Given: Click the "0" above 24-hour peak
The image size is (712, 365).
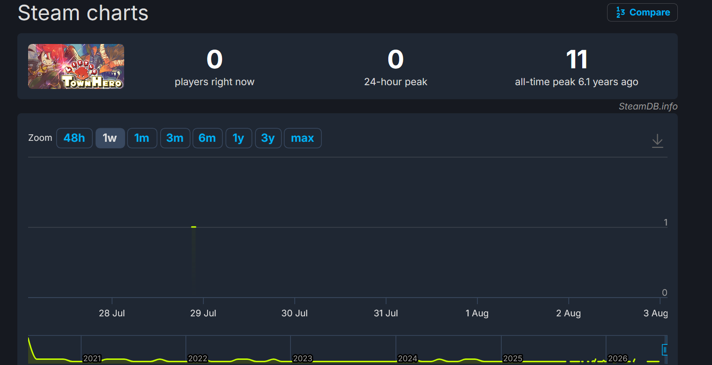Looking at the screenshot, I should tap(396, 59).
